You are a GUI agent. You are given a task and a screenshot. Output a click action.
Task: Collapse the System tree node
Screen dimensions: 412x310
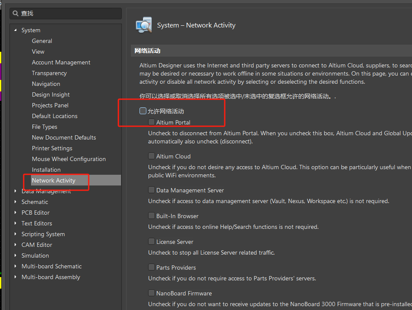(15, 30)
